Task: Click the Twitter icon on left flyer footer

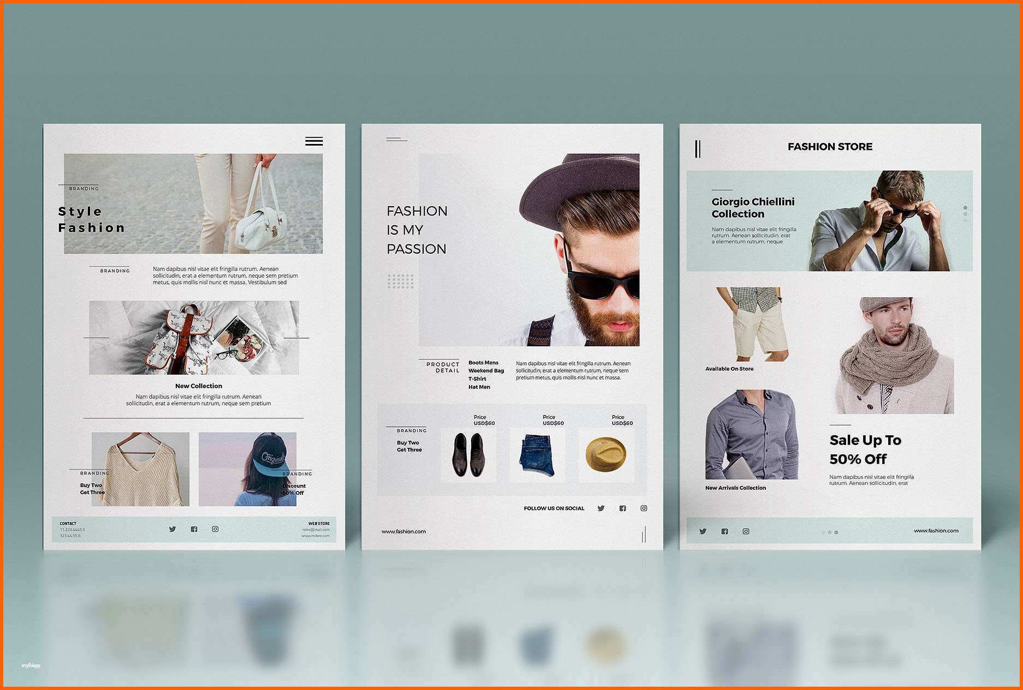Action: pyautogui.click(x=173, y=529)
